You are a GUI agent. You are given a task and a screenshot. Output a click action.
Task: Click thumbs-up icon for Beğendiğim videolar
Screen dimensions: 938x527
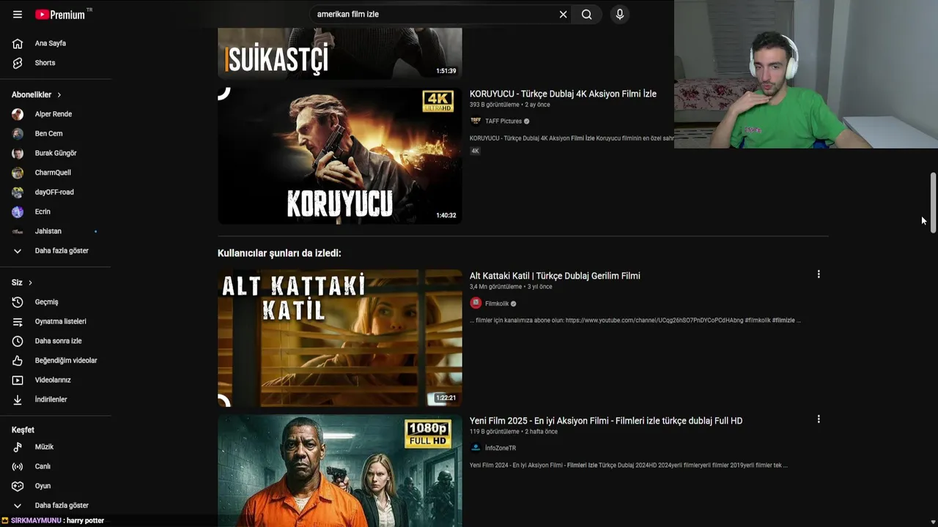click(x=18, y=360)
